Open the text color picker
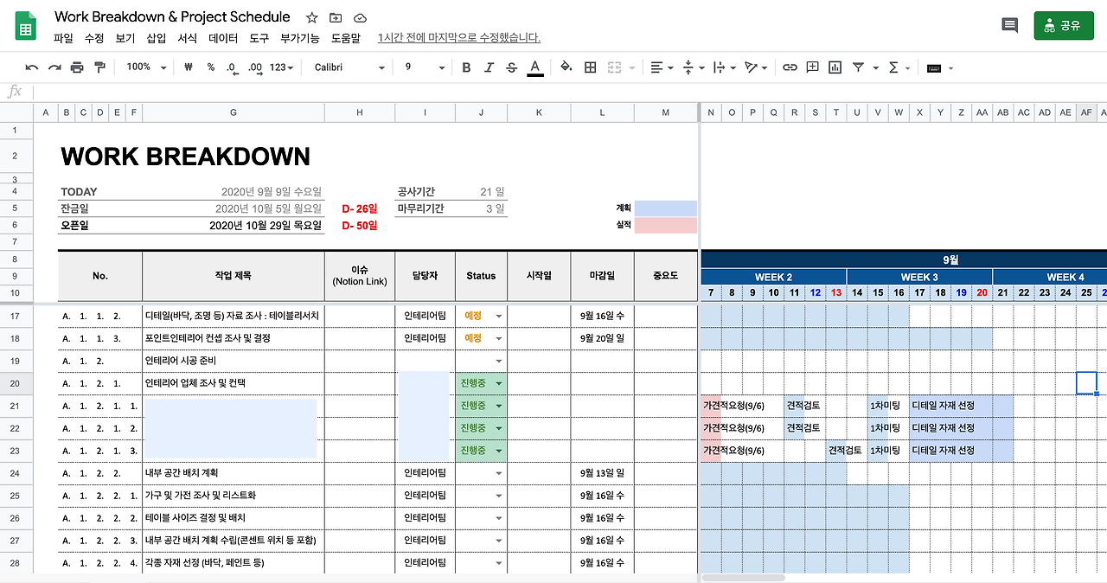Viewport: 1107px width, 583px height. click(534, 67)
